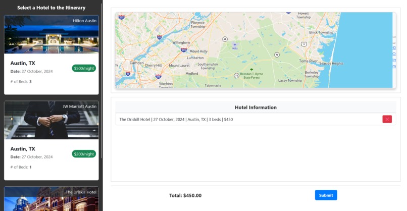Screen dimensions: 407x211
Task: Submit the hotel itinerary
Action: [326, 195]
